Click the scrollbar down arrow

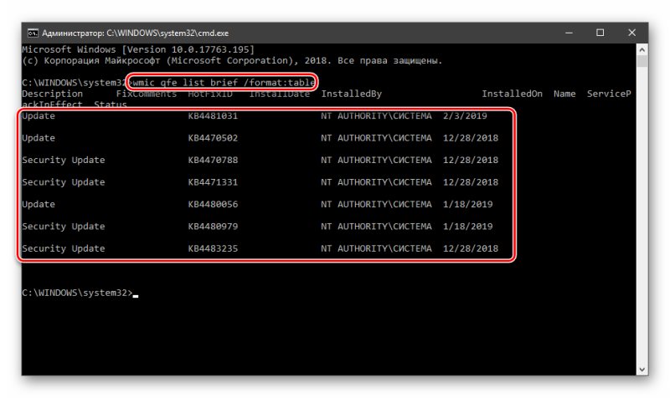[x=642, y=370]
